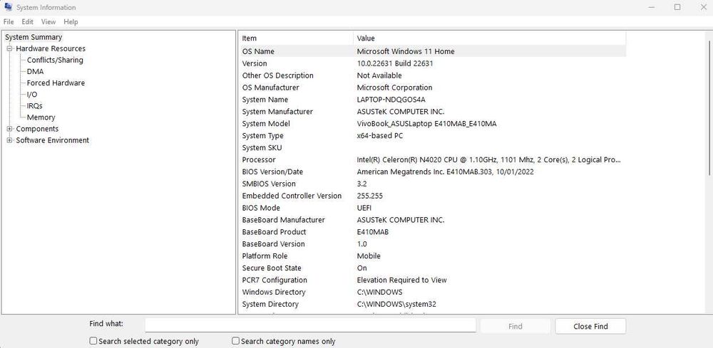
Task: Select the BaseBoard Manufacturer row
Action: (433, 220)
